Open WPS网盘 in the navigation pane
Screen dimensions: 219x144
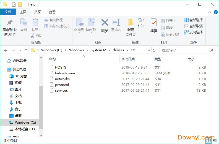(x=17, y=61)
